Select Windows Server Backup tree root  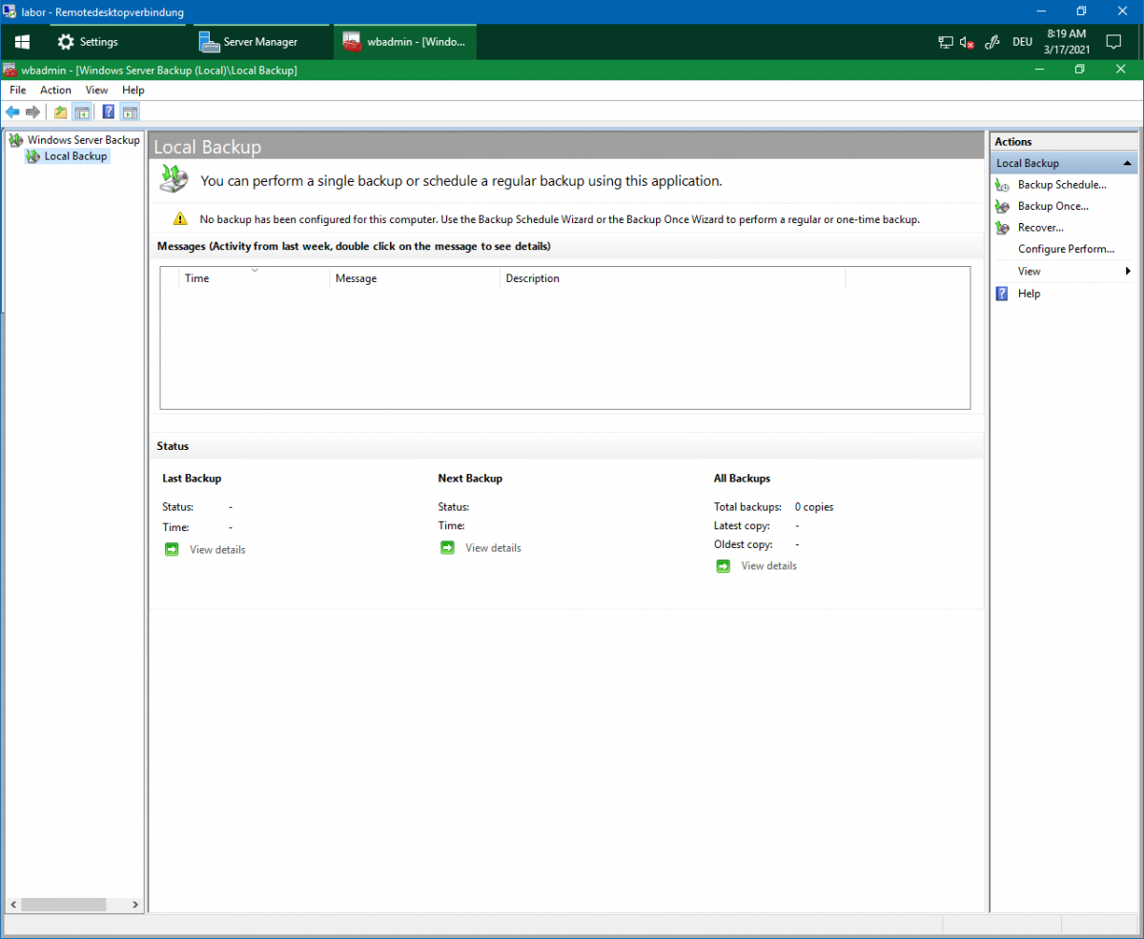click(x=83, y=140)
